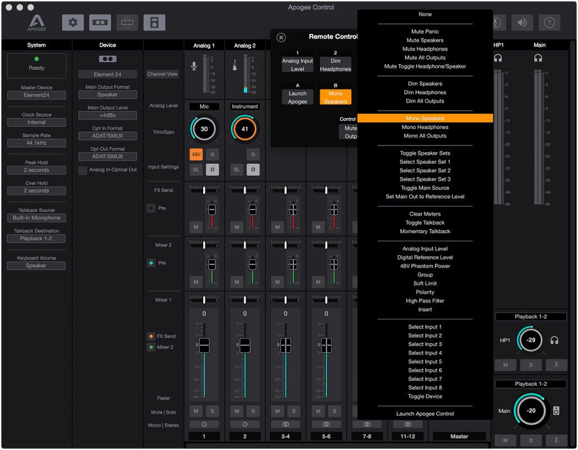
Task: Open the settings gear in the toolbar
Action: click(73, 22)
